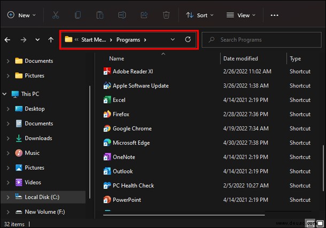Click the search magnifier icon
The height and width of the screenshot is (228, 326).
[212, 40]
